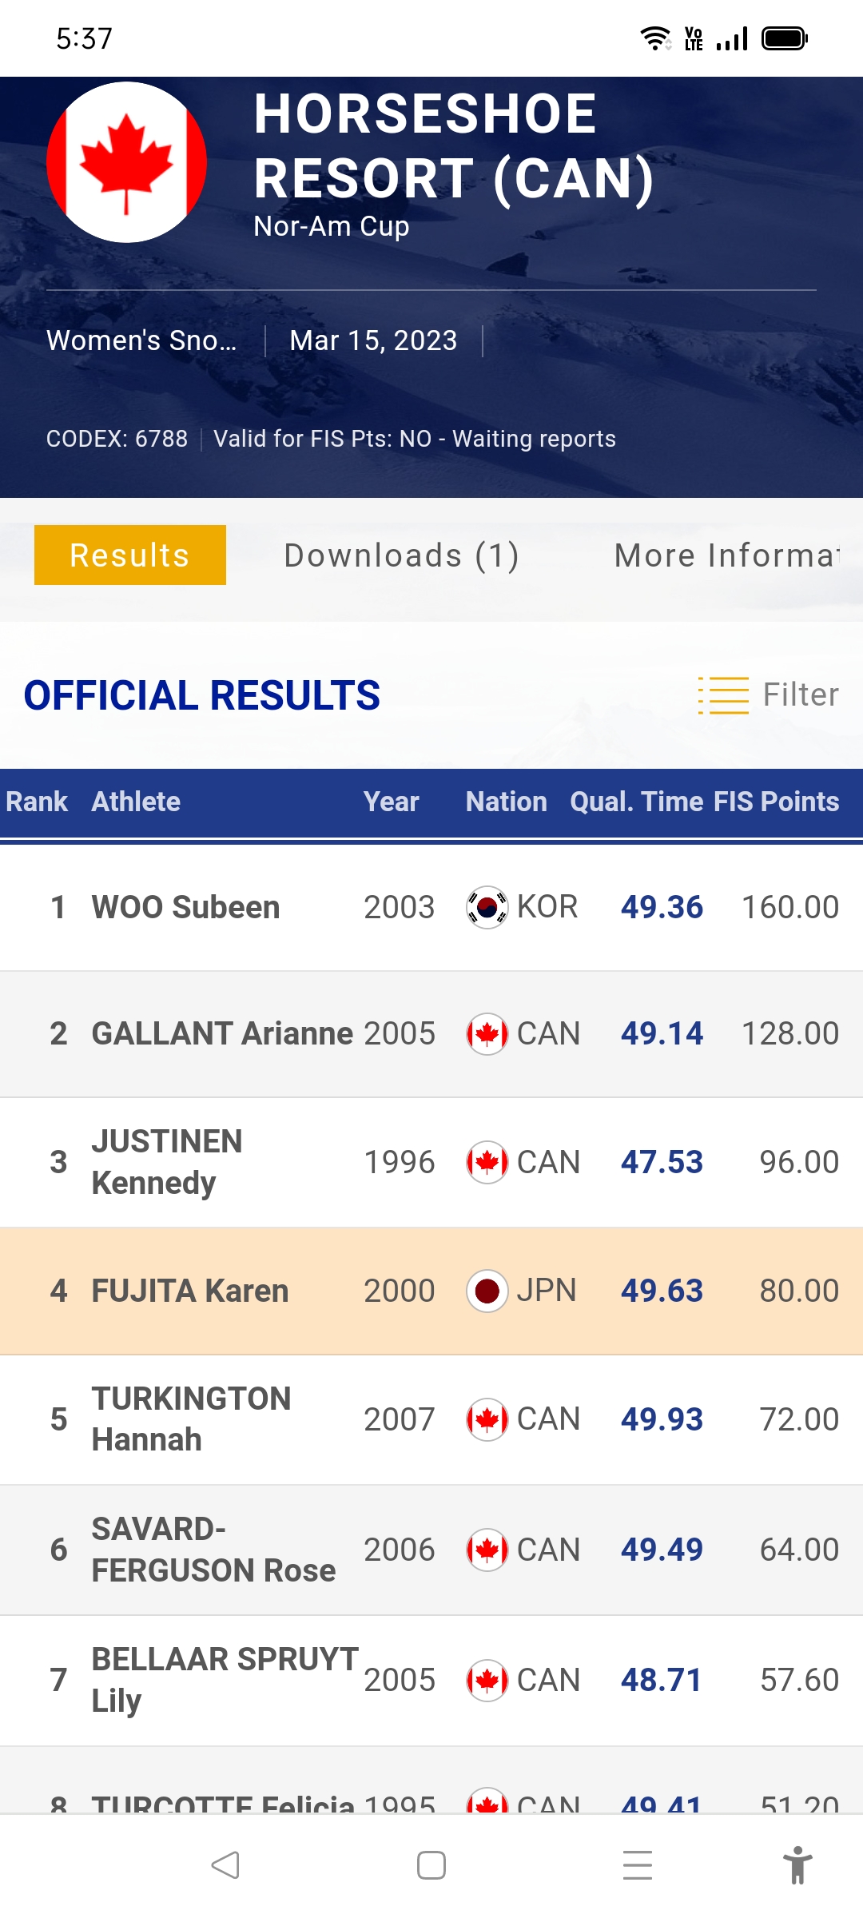The width and height of the screenshot is (863, 1918).
Task: Open the More Information tab
Action: click(x=727, y=555)
